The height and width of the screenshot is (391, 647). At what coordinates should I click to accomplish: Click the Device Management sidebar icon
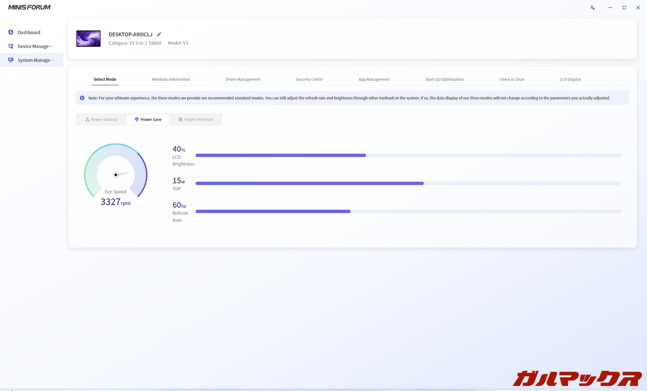pyautogui.click(x=11, y=46)
